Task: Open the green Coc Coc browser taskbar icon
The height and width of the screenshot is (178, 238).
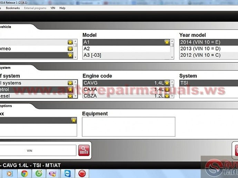Action: pos(39,174)
